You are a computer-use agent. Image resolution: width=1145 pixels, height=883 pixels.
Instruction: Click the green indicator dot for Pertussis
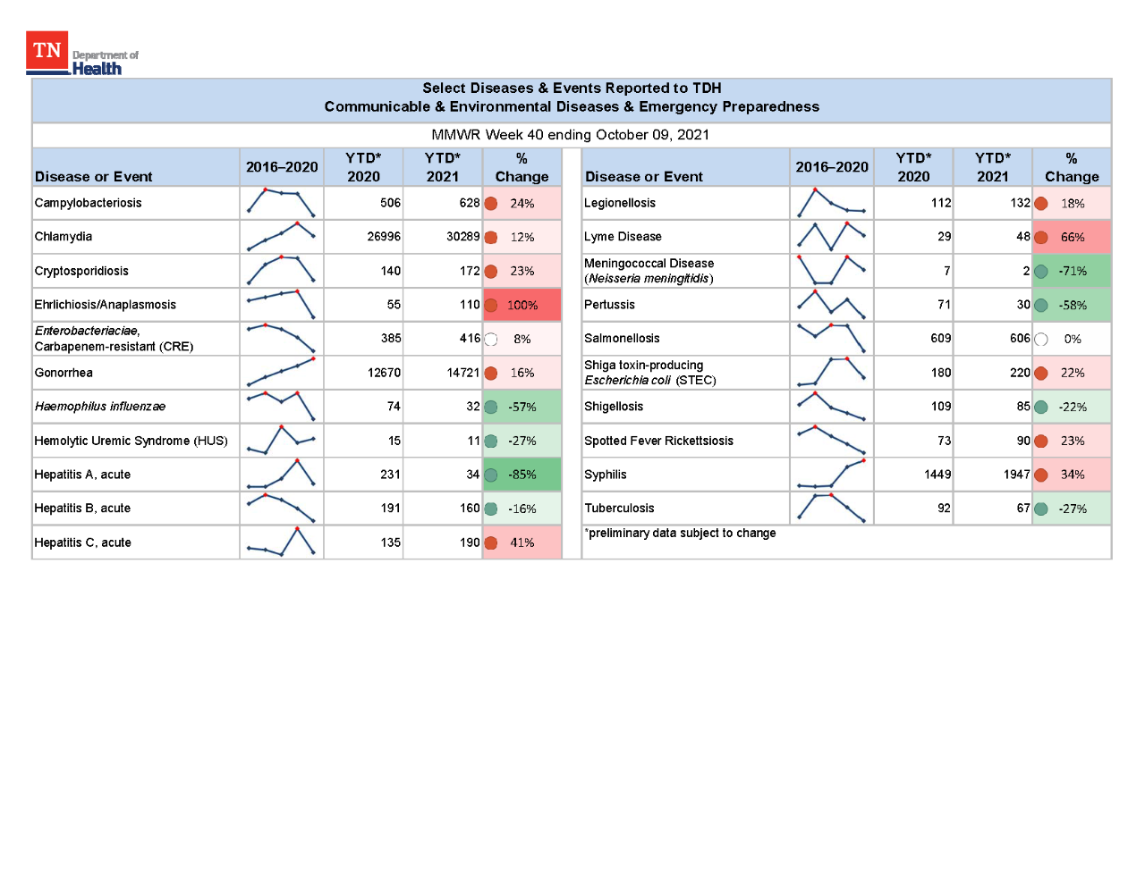pyautogui.click(x=1041, y=306)
